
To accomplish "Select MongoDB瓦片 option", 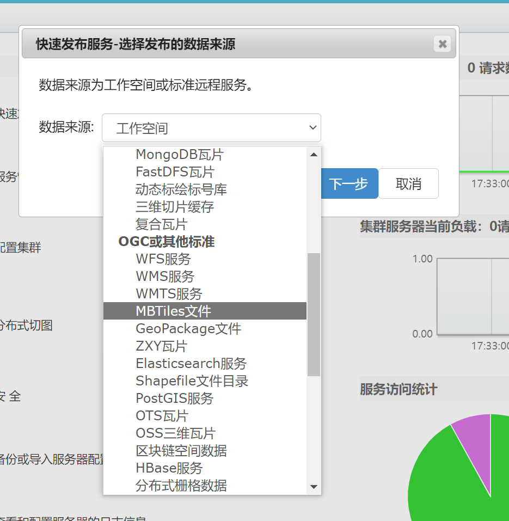I will [205, 155].
